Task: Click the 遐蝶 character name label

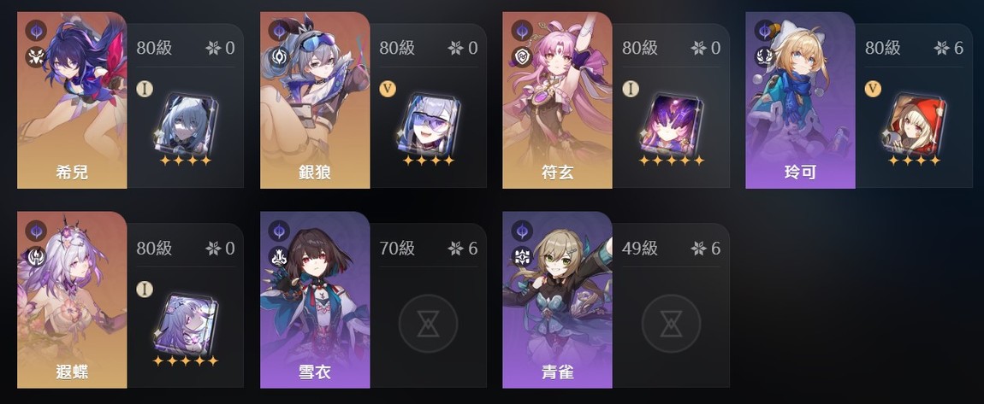Action: [72, 372]
